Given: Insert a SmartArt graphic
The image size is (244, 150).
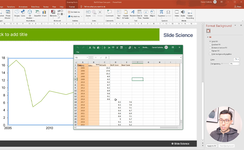Looking at the screenshot, I should 37,14.
